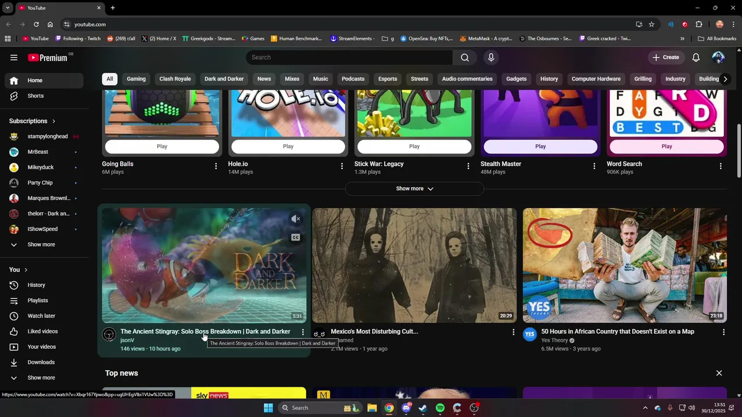
Task: Open Windows Start menu
Action: point(268,408)
